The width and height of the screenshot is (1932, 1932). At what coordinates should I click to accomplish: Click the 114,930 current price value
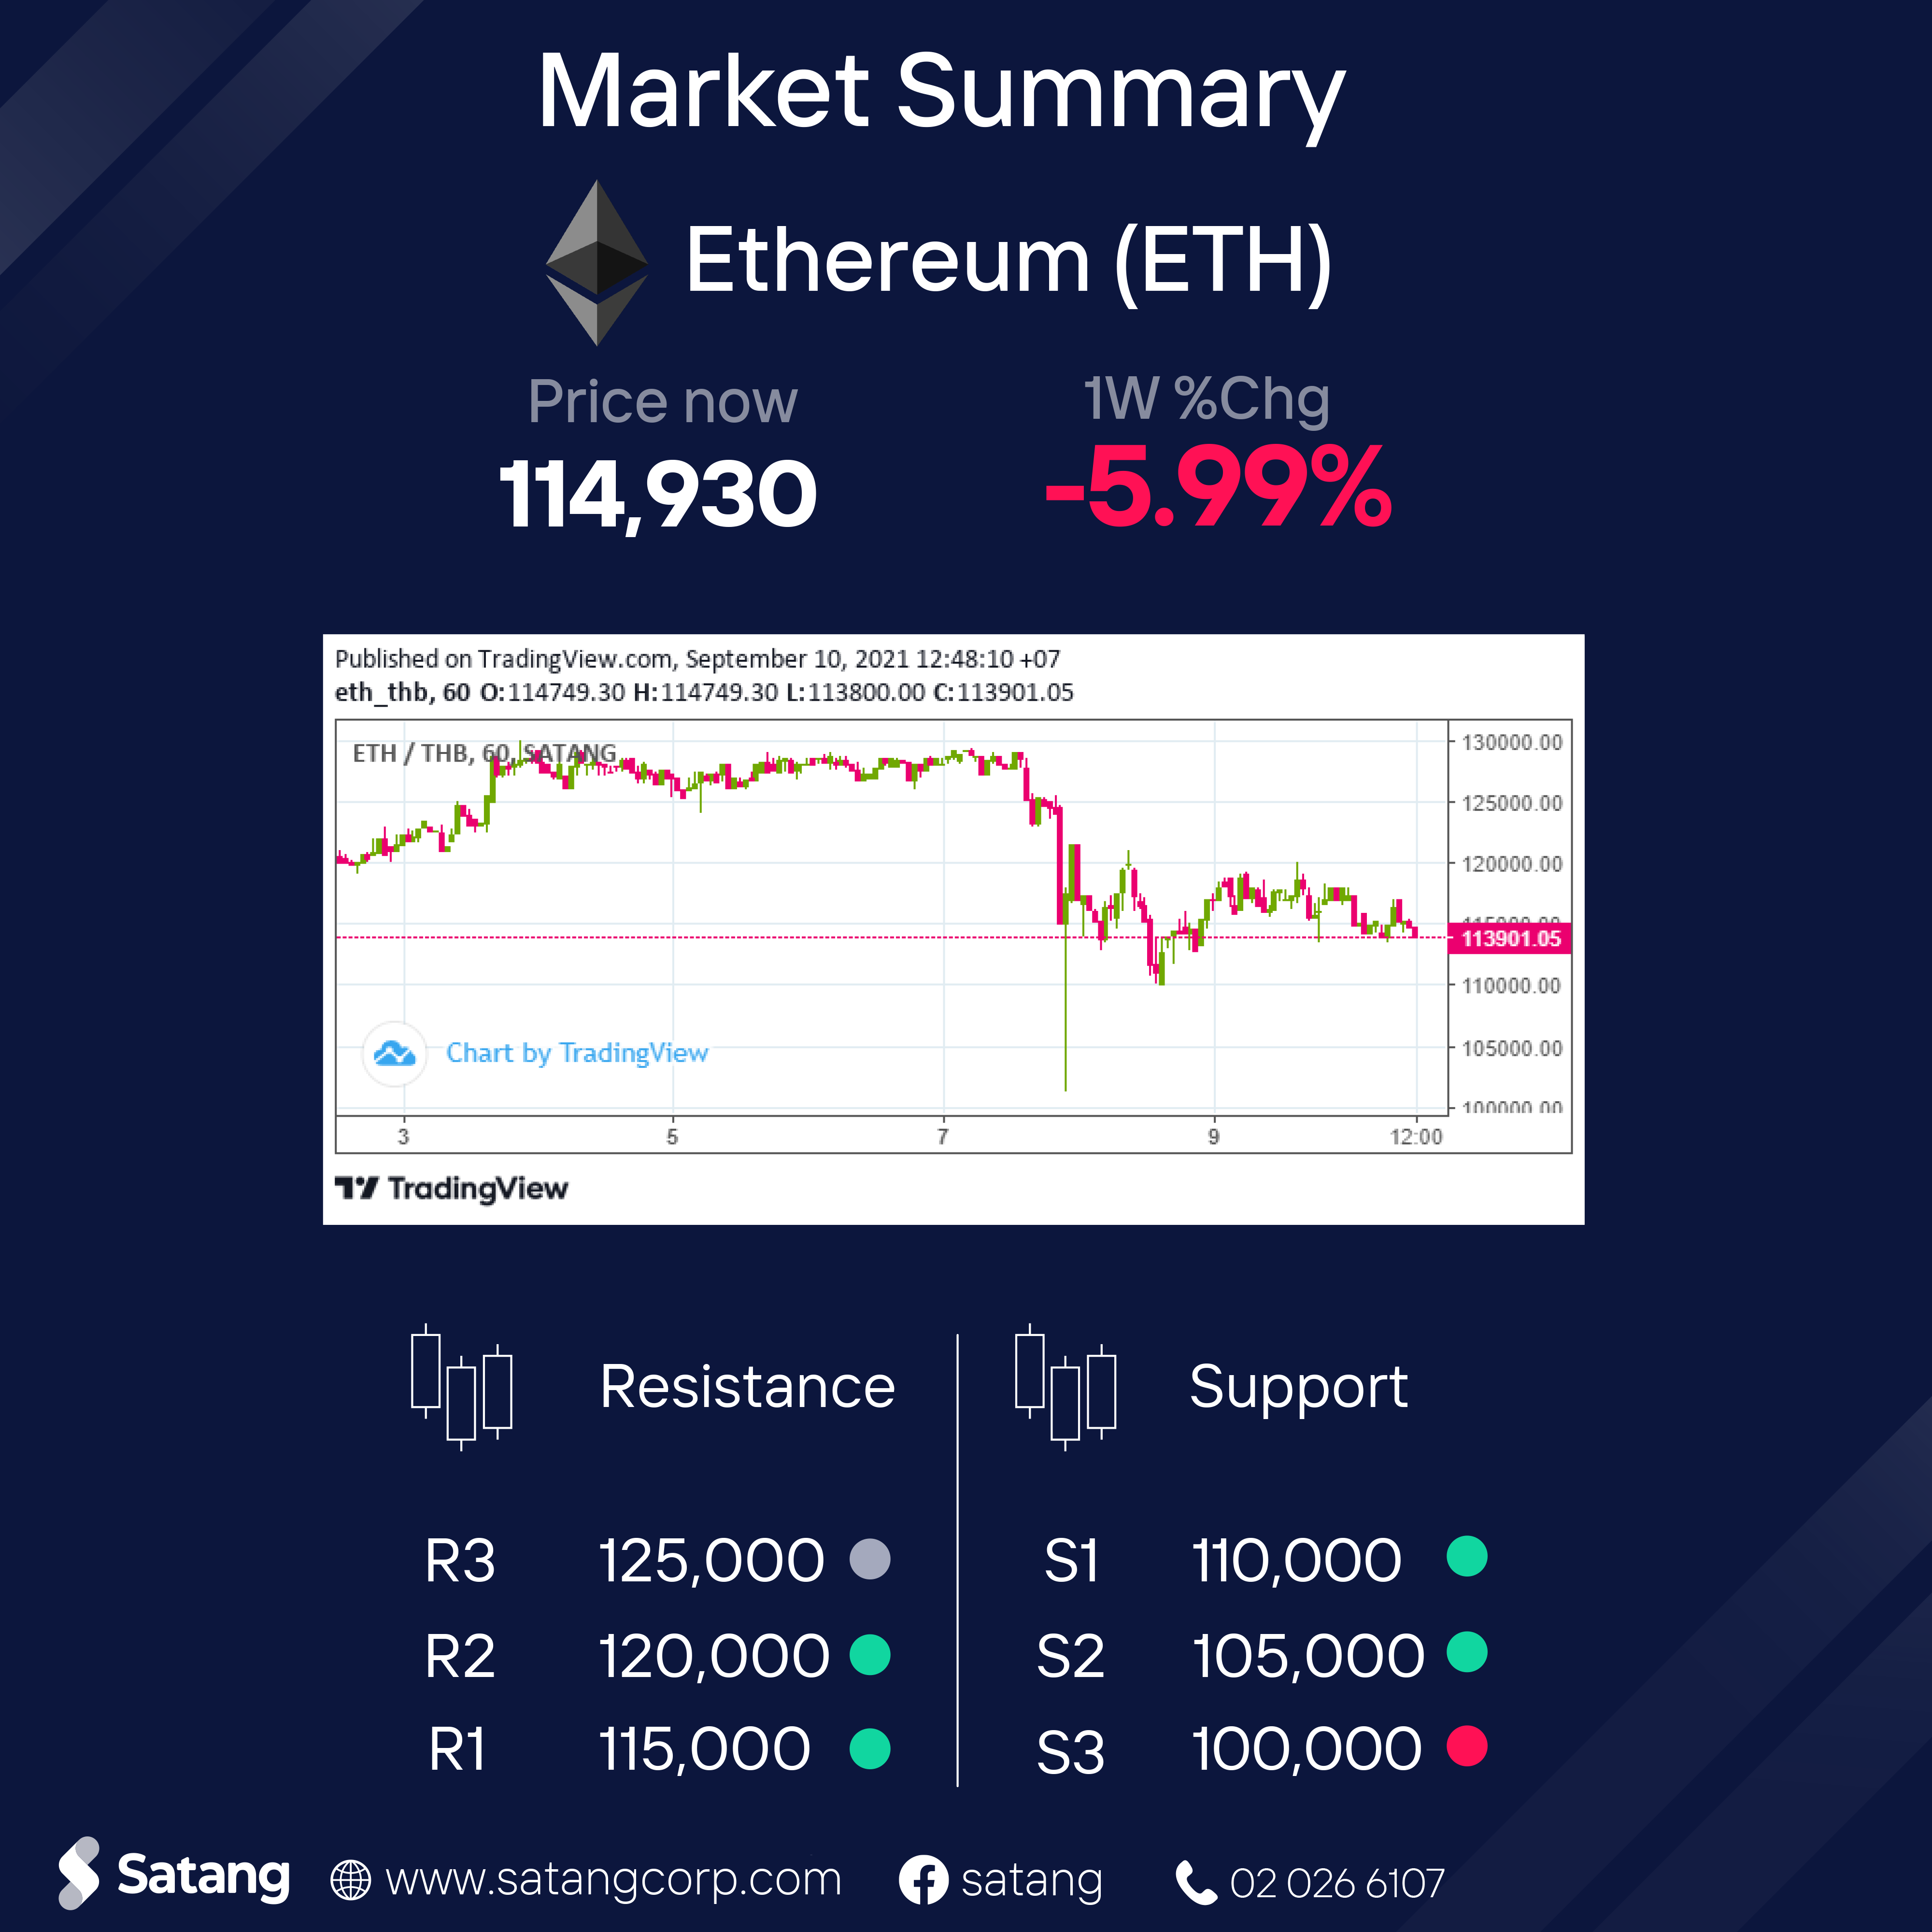658,494
